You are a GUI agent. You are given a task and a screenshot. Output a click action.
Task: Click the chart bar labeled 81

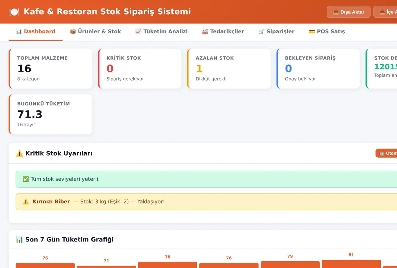point(351,264)
